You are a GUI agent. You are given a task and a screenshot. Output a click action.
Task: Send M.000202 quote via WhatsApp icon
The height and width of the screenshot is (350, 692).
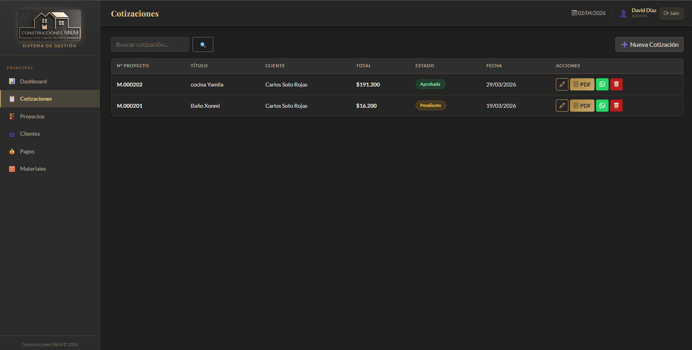602,84
